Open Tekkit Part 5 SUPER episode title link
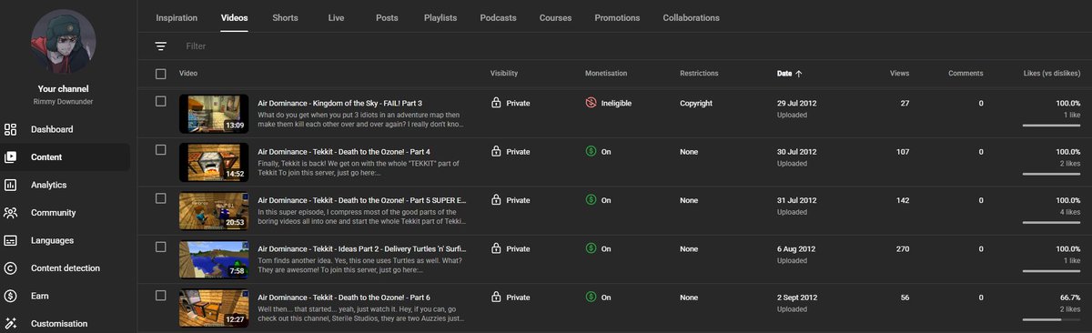This screenshot has height=333, width=1092. [361, 200]
